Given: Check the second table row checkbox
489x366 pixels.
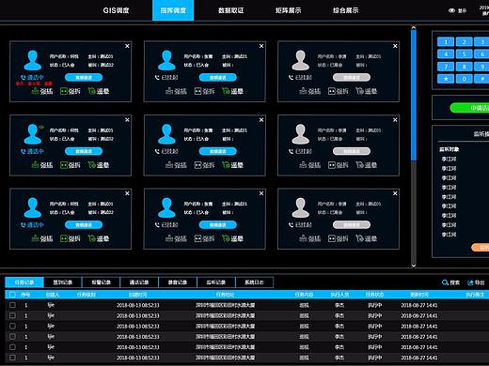Looking at the screenshot, I should (x=12, y=315).
